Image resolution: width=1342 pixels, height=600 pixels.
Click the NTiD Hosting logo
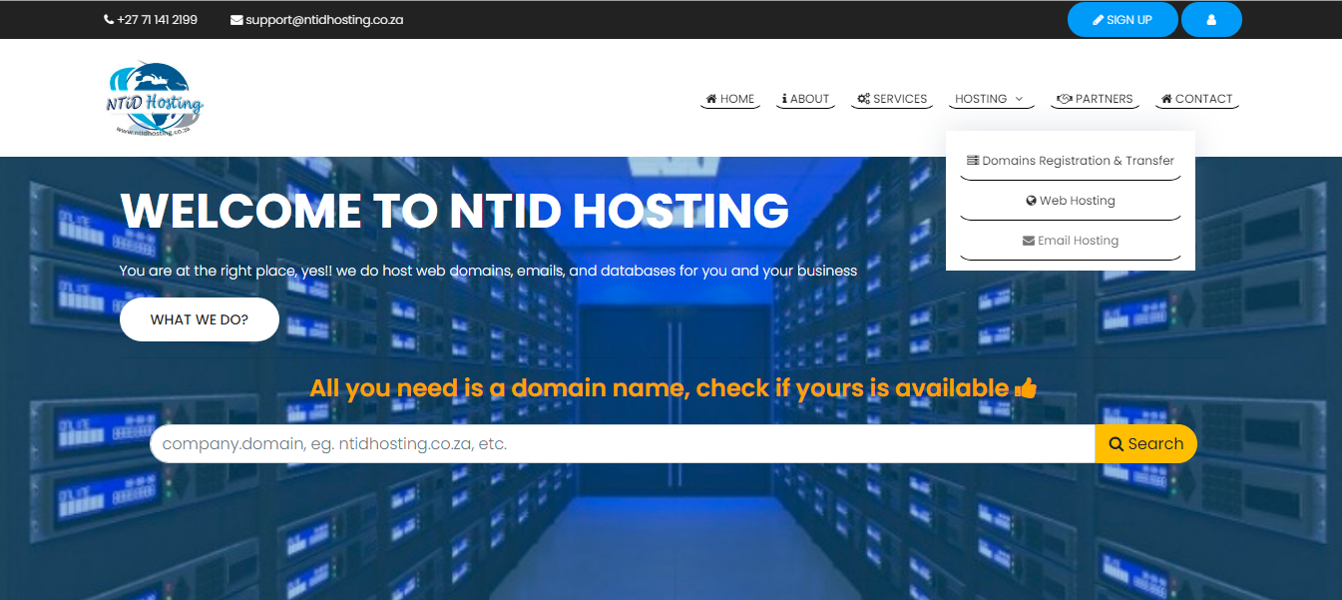[155, 99]
